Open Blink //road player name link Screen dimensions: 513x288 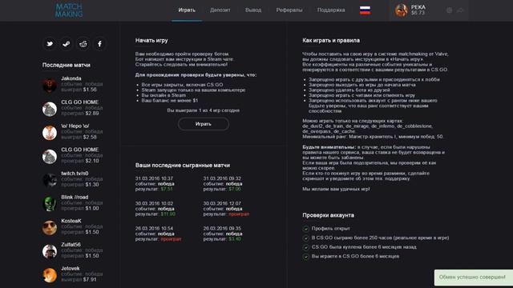coord(75,198)
